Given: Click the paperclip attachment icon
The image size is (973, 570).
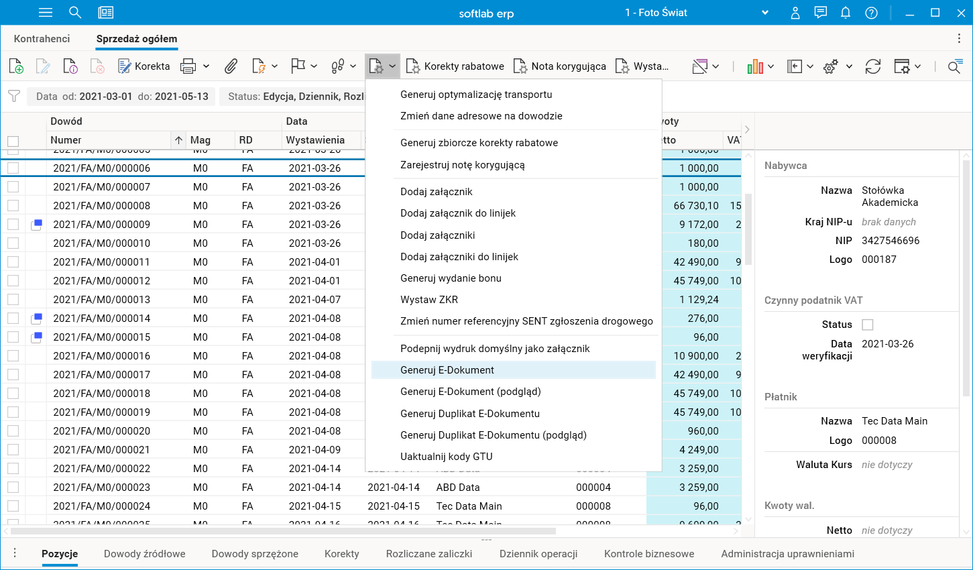Looking at the screenshot, I should (x=231, y=66).
